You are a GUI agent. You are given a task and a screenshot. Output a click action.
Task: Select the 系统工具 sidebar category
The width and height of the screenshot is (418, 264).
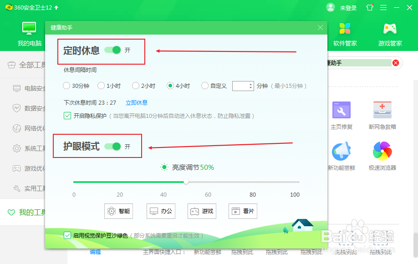tap(30, 148)
